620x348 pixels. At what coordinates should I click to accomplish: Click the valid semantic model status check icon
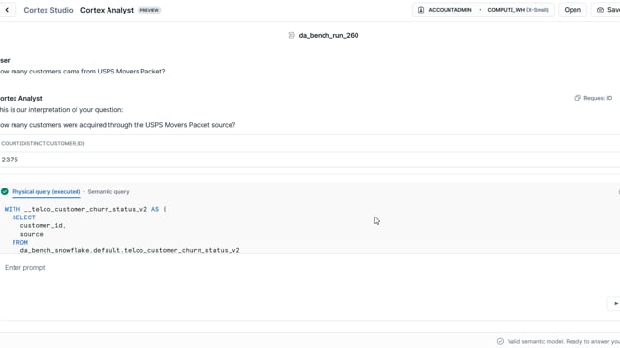tap(500, 341)
